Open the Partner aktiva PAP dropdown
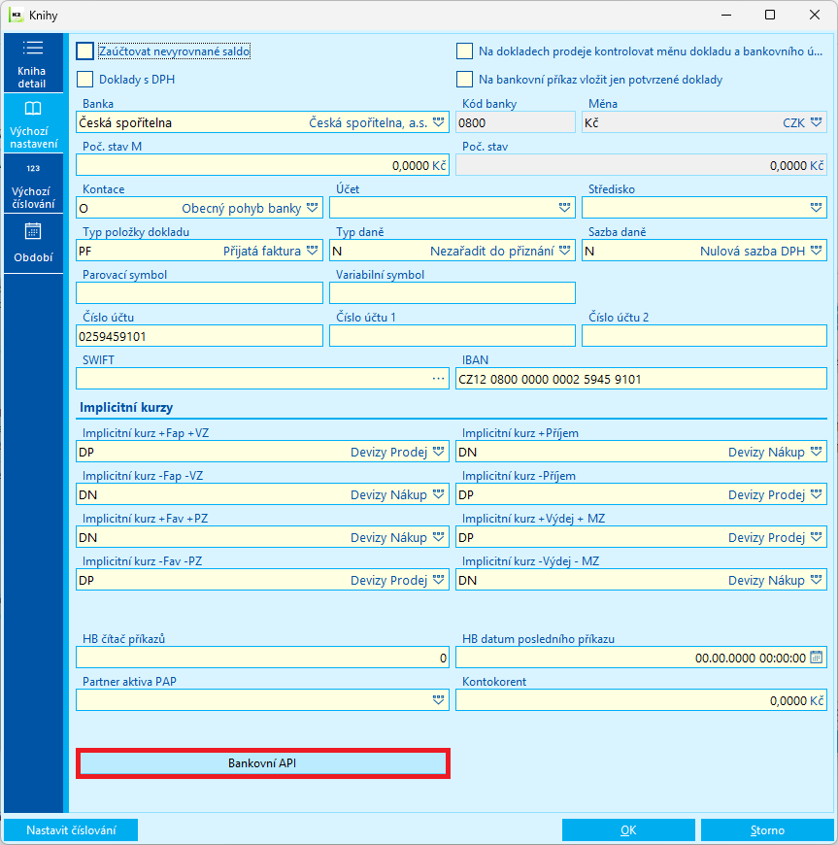Viewport: 838px width, 845px height. (439, 700)
